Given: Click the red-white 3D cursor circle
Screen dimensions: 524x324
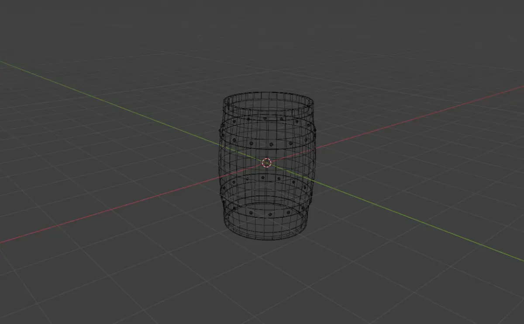Looking at the screenshot, I should [266, 163].
